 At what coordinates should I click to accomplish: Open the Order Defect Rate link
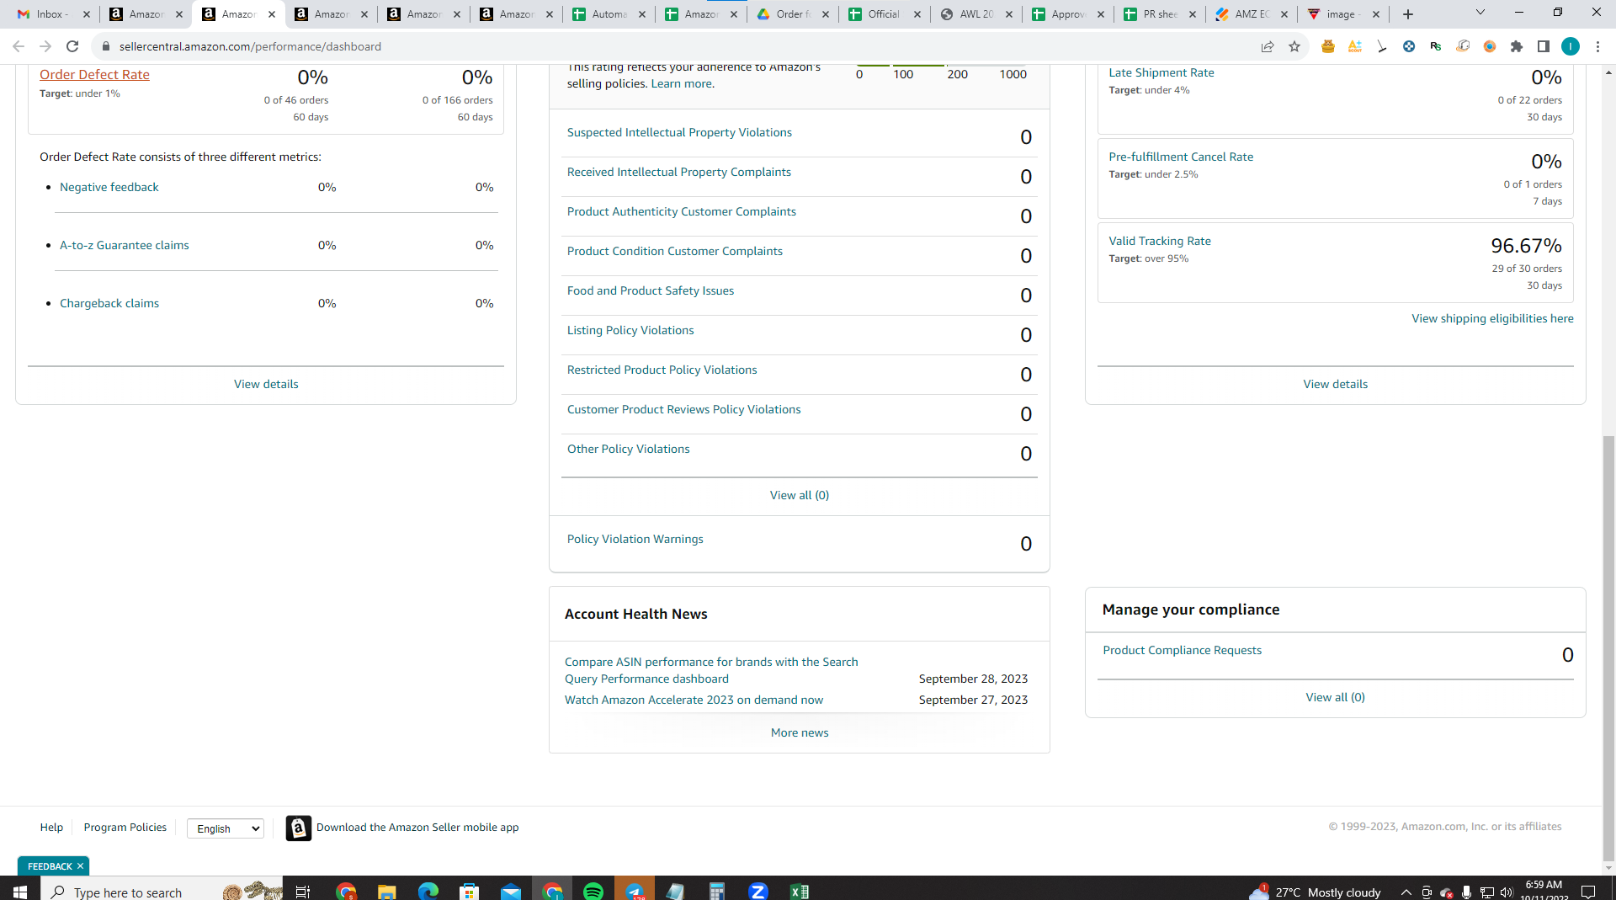click(94, 75)
